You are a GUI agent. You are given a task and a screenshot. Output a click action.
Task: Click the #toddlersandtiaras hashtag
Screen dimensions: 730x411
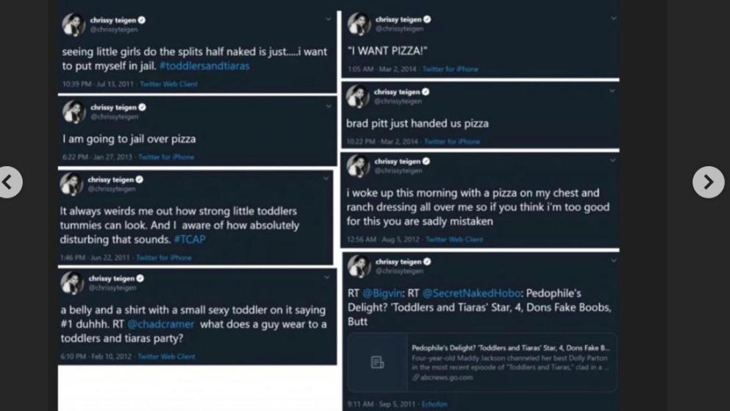point(204,65)
